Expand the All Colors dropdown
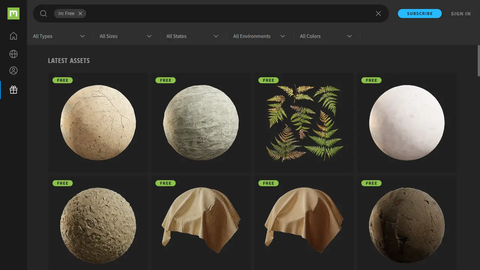Screen dimensions: 480x270 (325, 36)
